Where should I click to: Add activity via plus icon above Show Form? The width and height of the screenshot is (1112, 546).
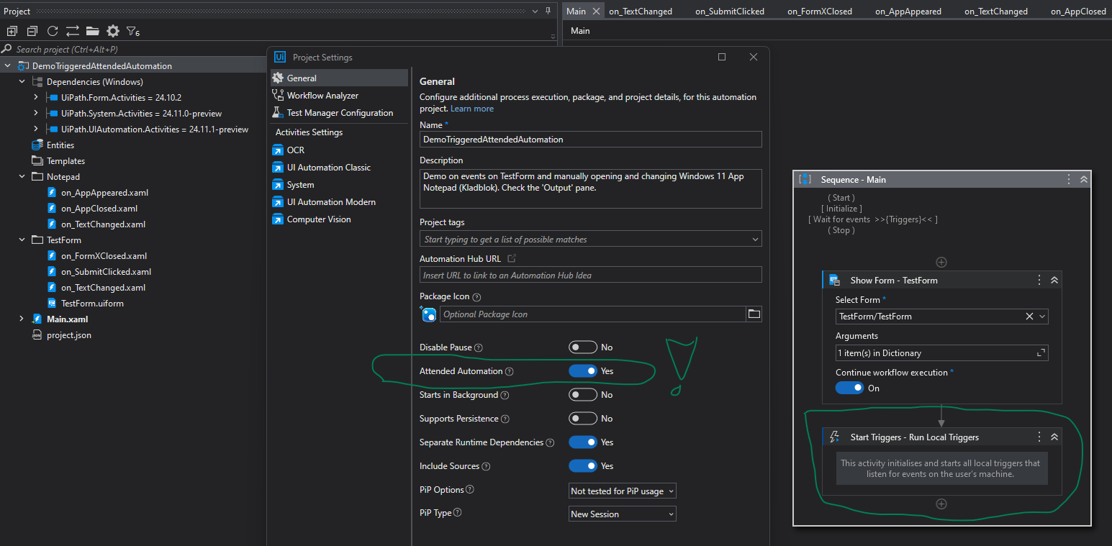coord(941,263)
